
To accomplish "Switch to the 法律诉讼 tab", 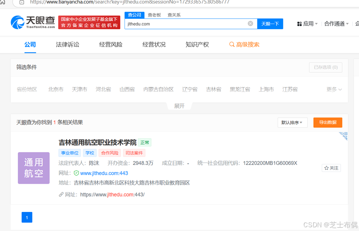I will pyautogui.click(x=68, y=44).
